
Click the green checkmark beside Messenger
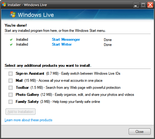coord(11,39)
